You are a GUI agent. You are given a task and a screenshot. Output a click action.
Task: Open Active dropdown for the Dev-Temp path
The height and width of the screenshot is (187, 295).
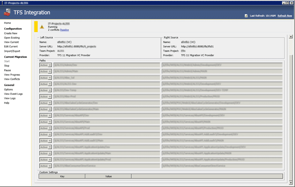[x=46, y=90]
